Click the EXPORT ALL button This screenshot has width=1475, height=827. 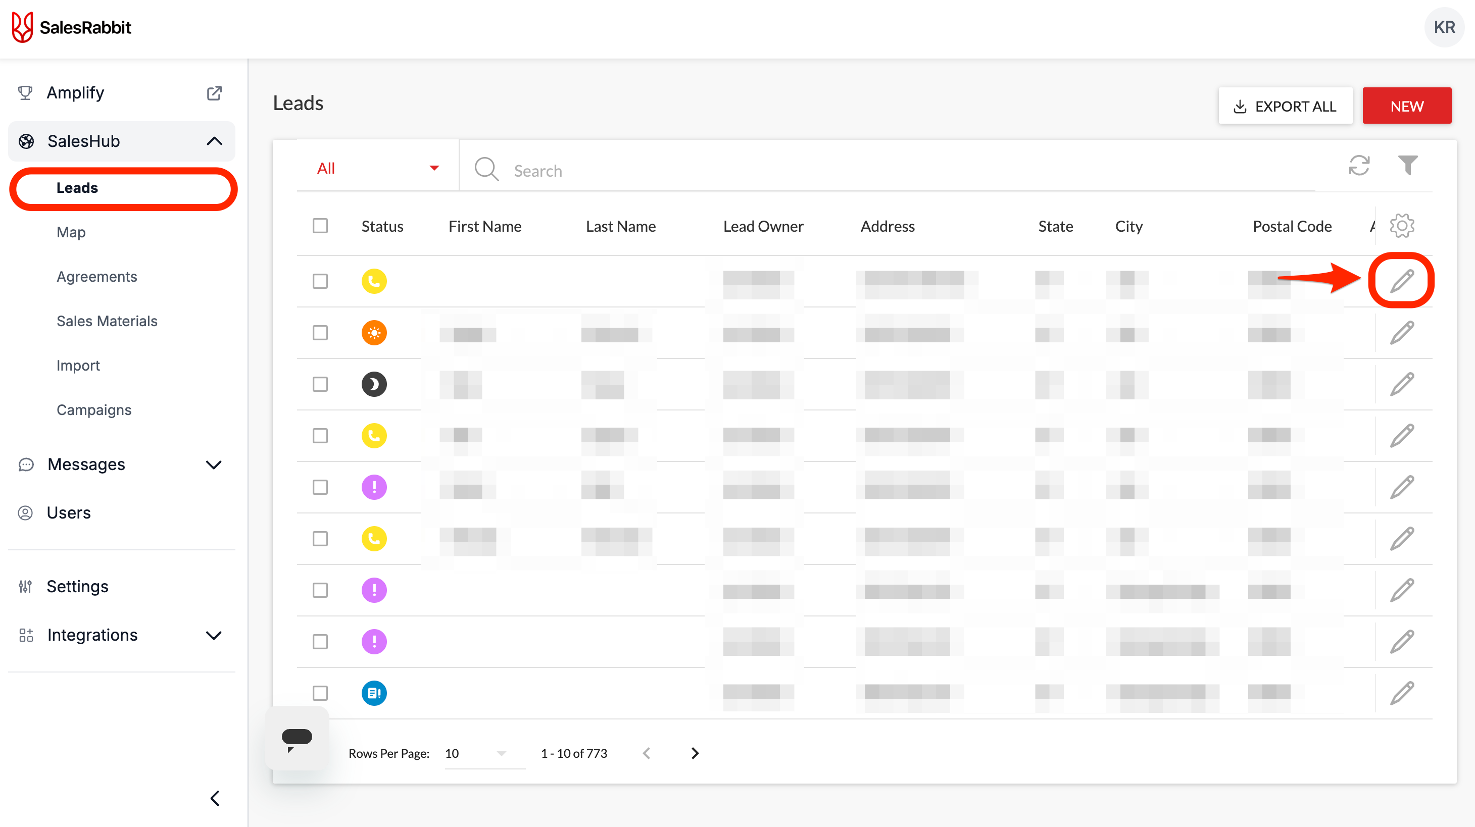tap(1285, 106)
